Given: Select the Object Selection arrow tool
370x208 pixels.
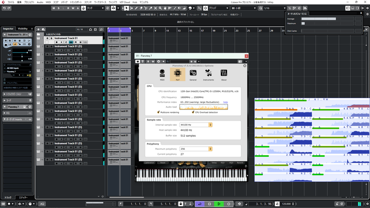Looking at the screenshot, I should coord(126,8).
